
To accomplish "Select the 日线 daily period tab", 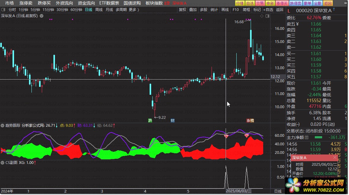I will pyautogui.click(x=89, y=10).
